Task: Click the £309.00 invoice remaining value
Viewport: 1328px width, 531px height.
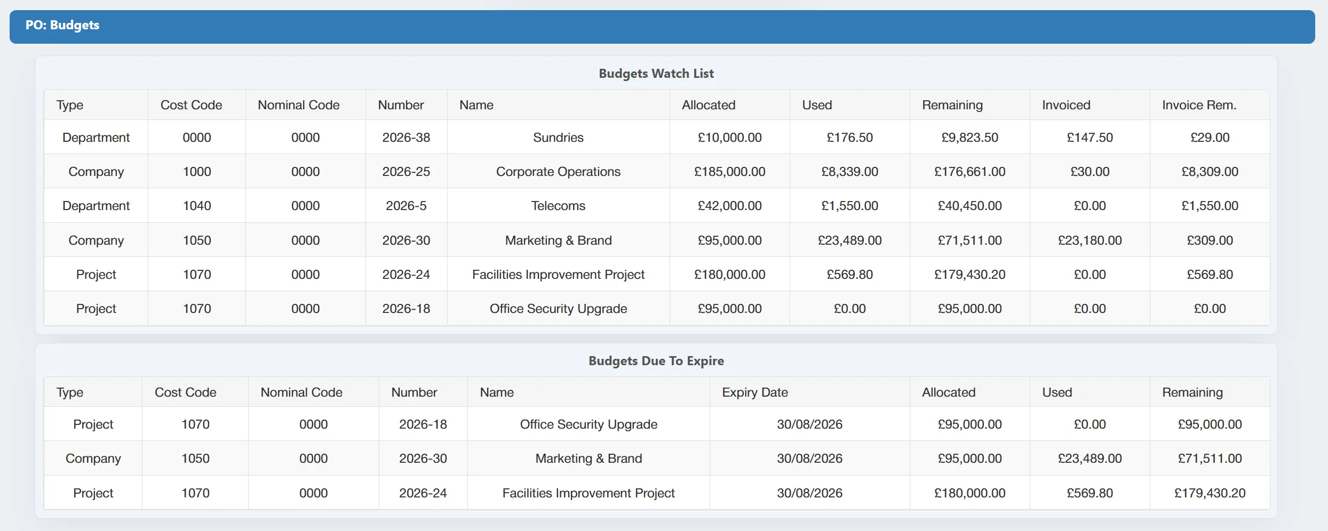Action: (x=1210, y=240)
